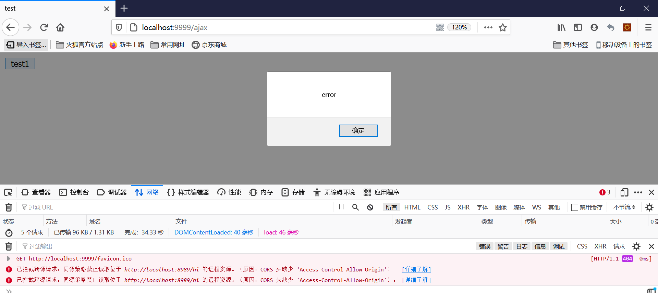Screen dimensions: 658x293
Task: Expand the favicon.ico GET request row
Action: point(9,259)
